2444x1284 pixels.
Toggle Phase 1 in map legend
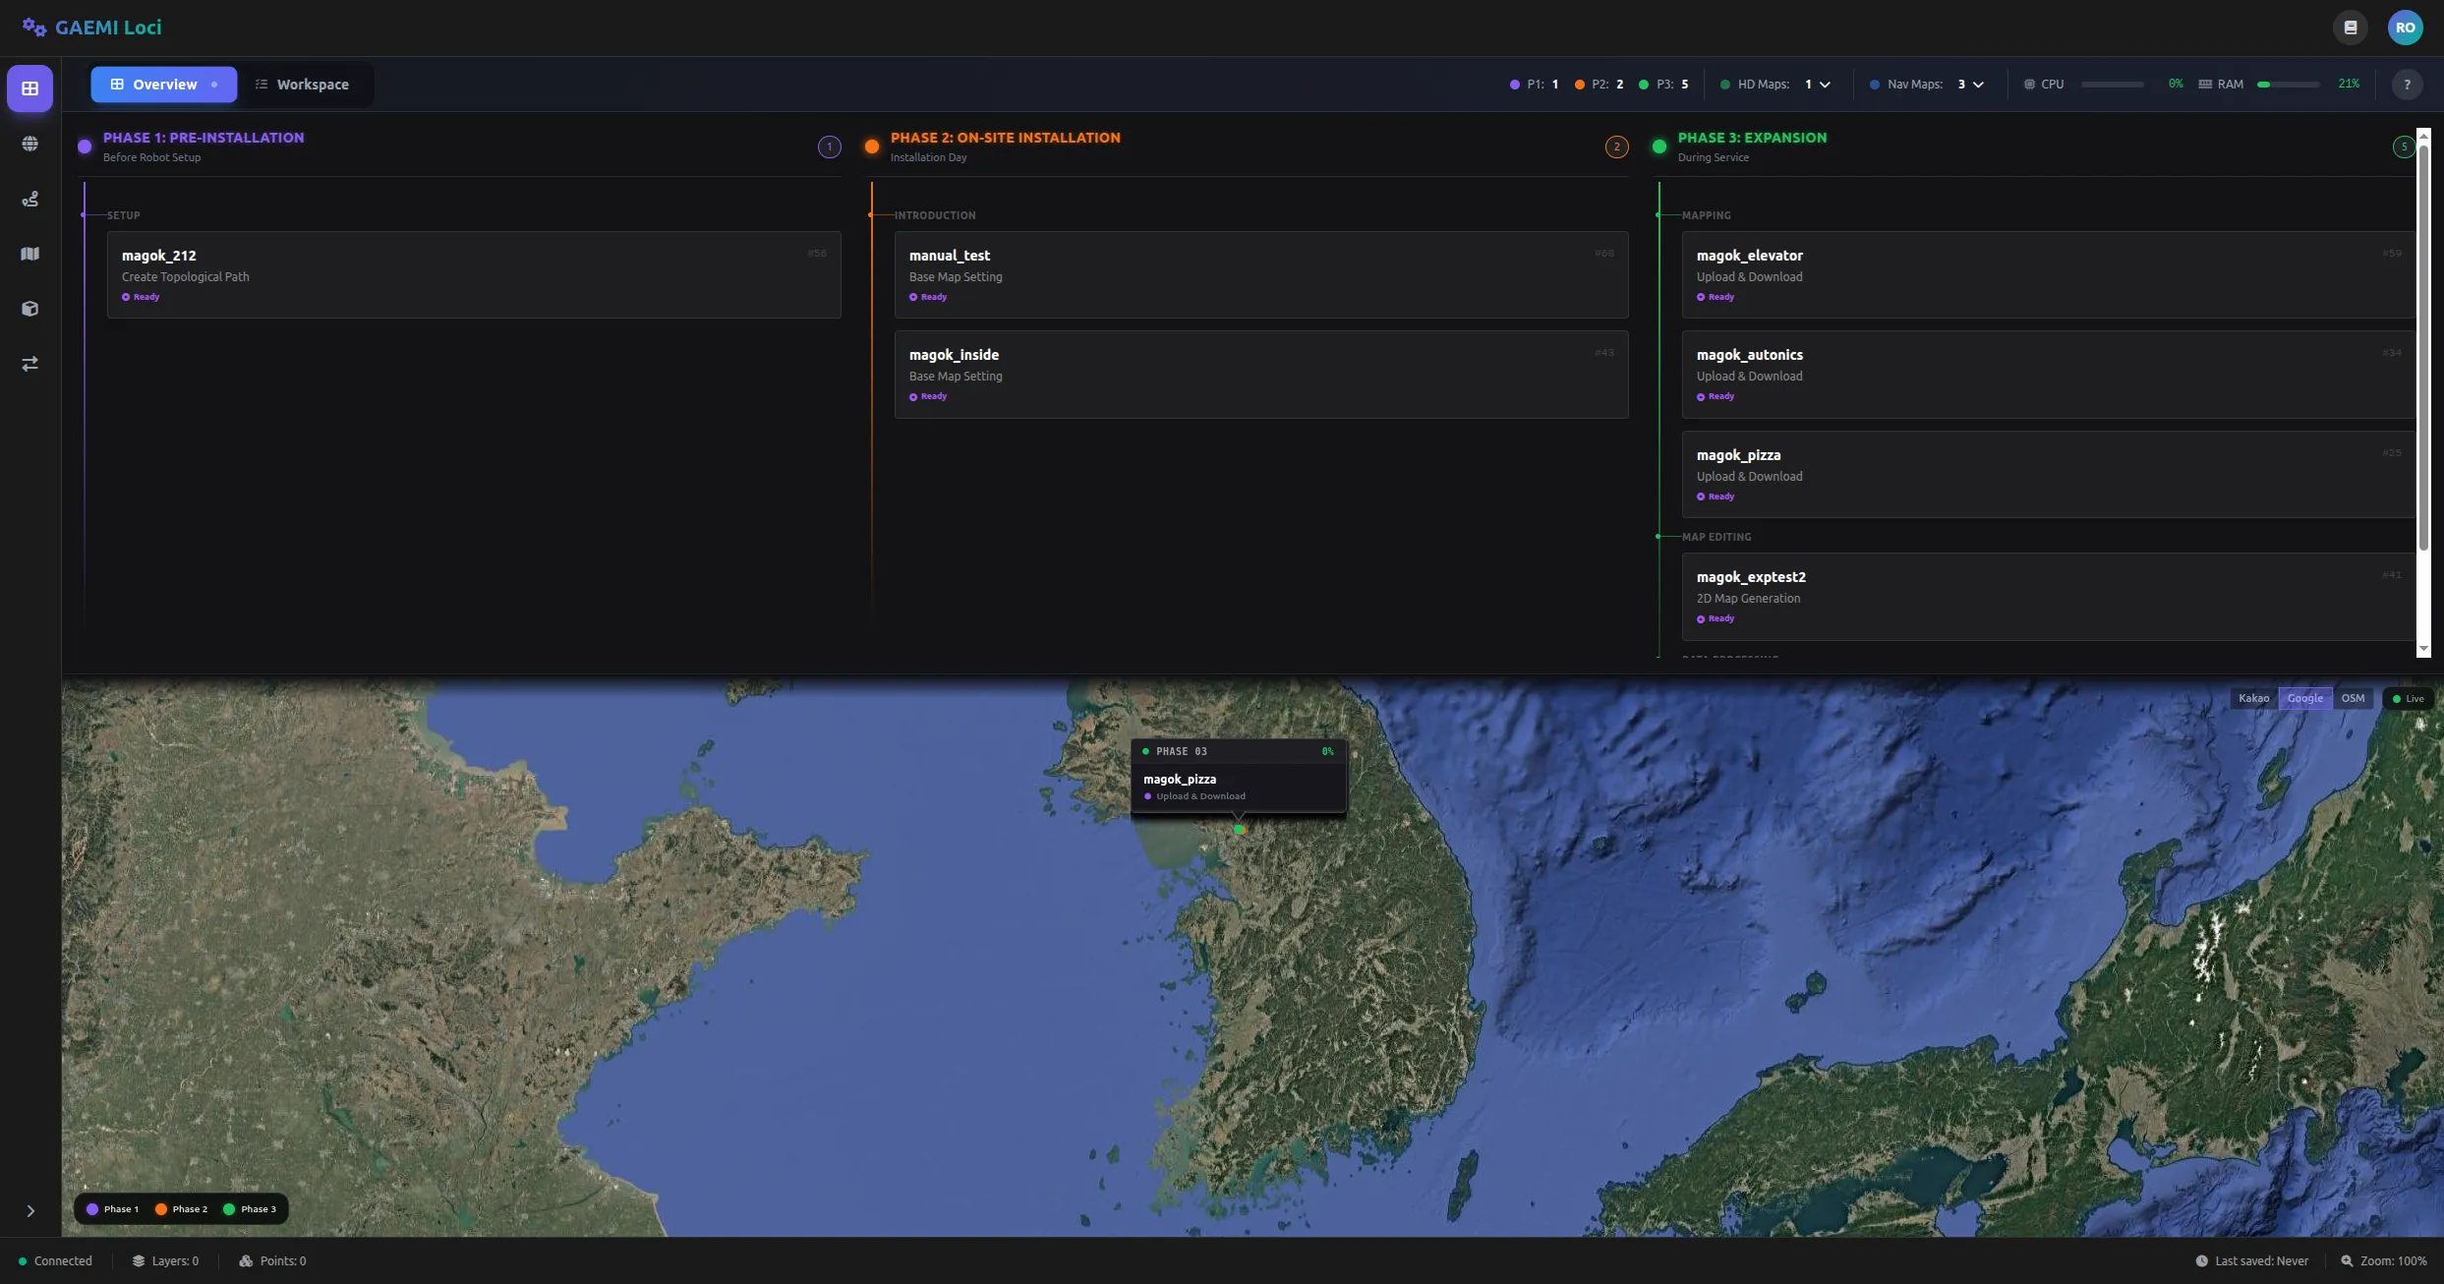point(113,1209)
